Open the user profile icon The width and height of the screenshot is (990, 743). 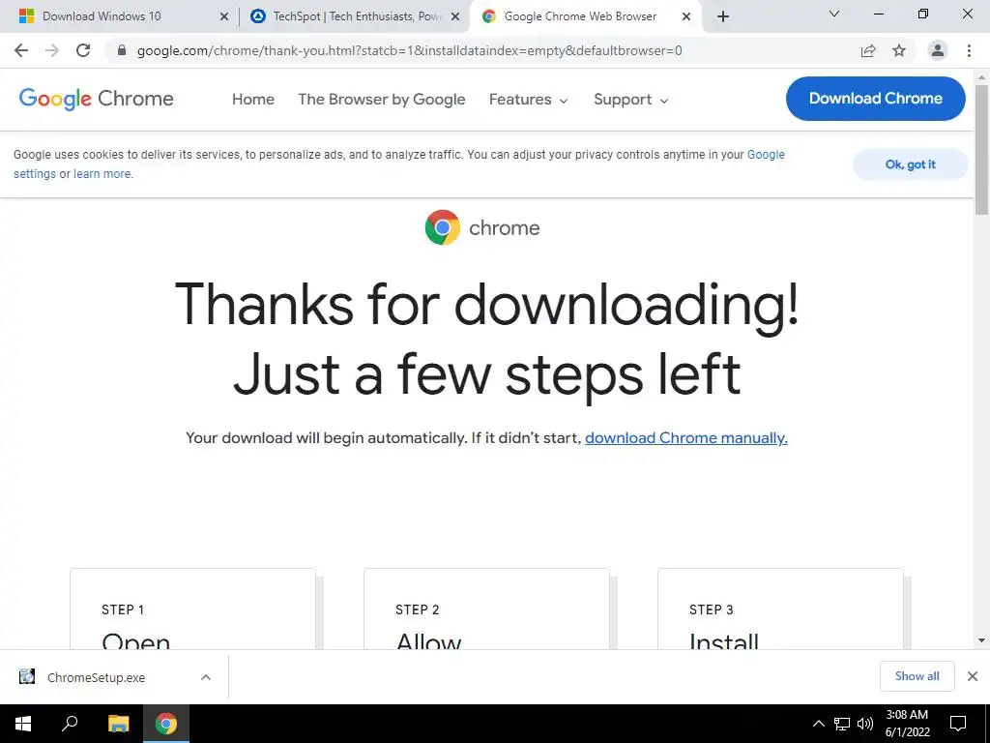coord(938,50)
